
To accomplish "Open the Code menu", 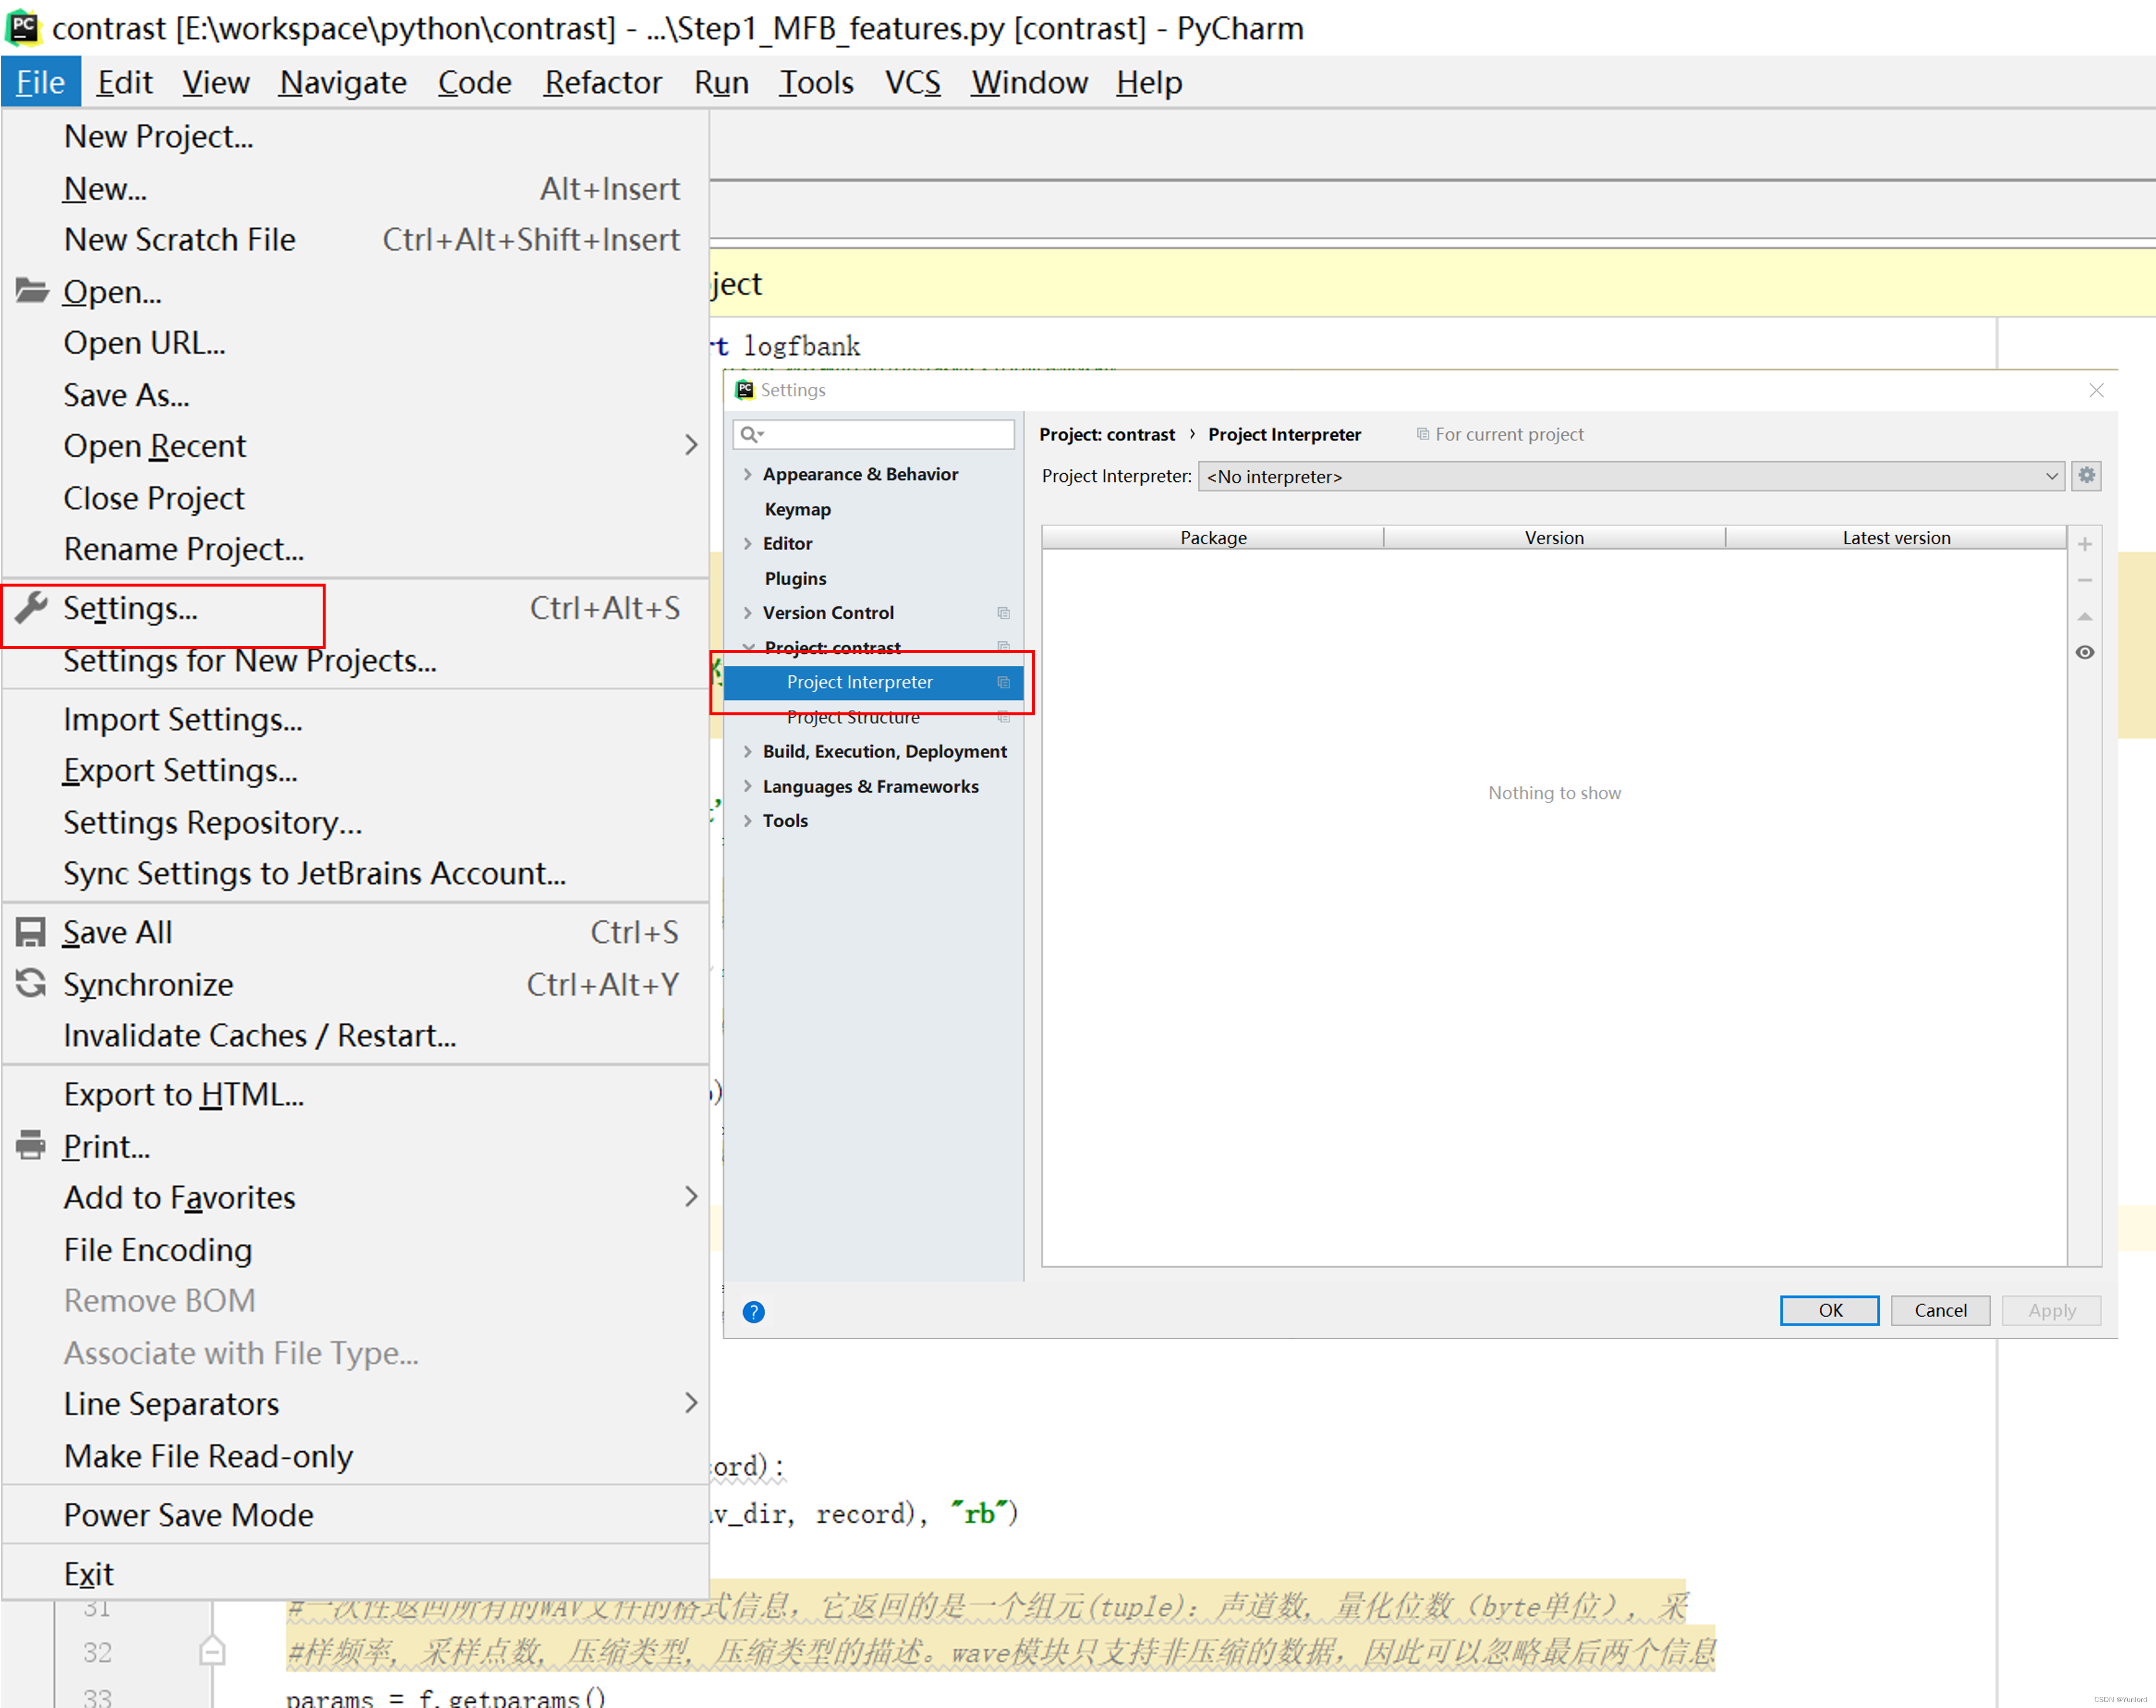I will click(x=475, y=82).
